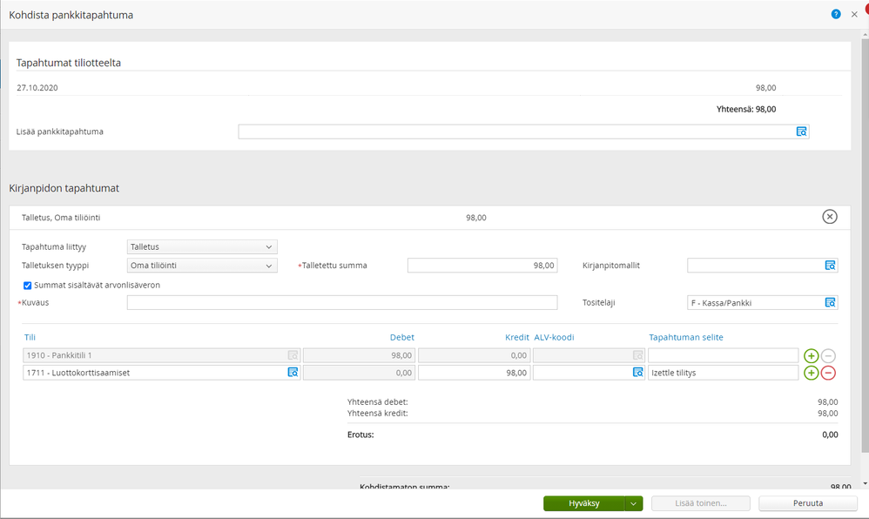
Task: Click the Peruuta button
Action: pos(807,503)
